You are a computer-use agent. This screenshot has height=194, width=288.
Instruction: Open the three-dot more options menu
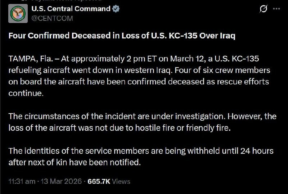(277, 9)
